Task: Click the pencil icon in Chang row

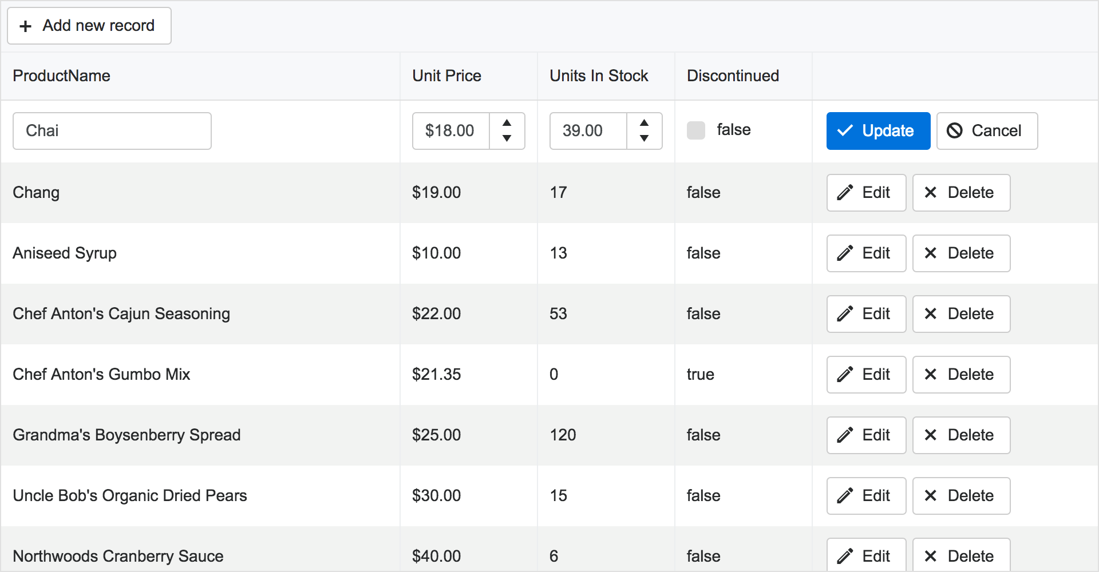Action: point(845,193)
